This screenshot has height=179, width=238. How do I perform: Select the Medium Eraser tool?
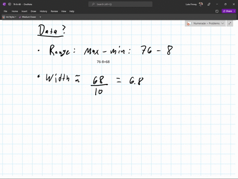point(27,17)
